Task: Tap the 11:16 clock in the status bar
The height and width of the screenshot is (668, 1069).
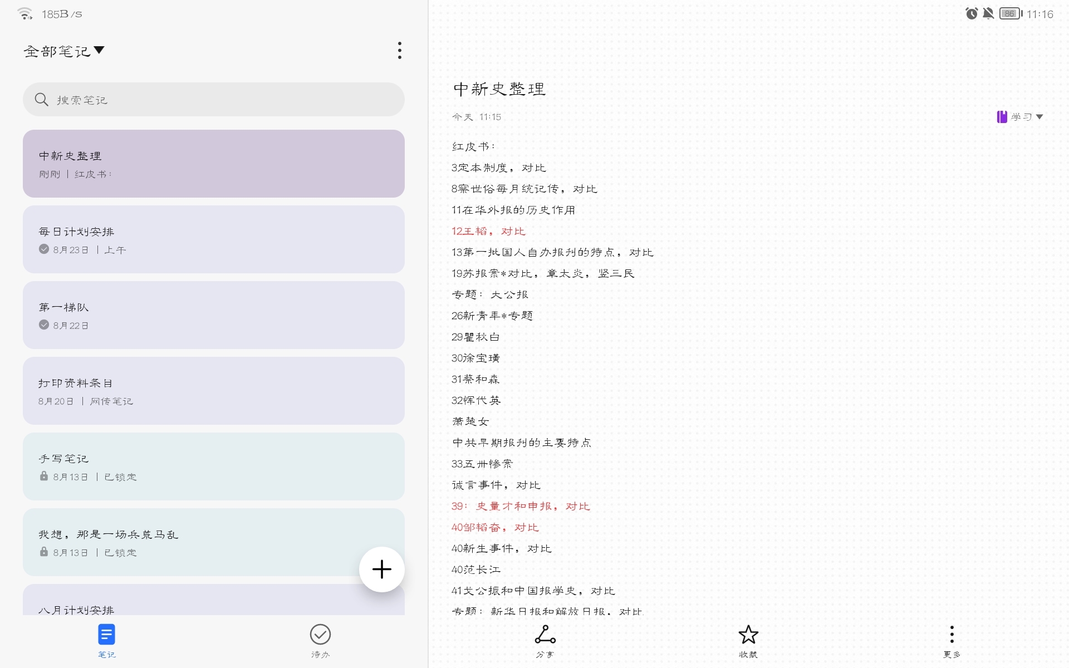Action: coord(1040,14)
